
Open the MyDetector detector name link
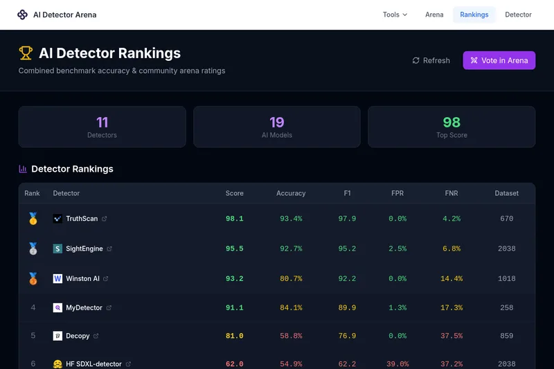pyautogui.click(x=84, y=307)
